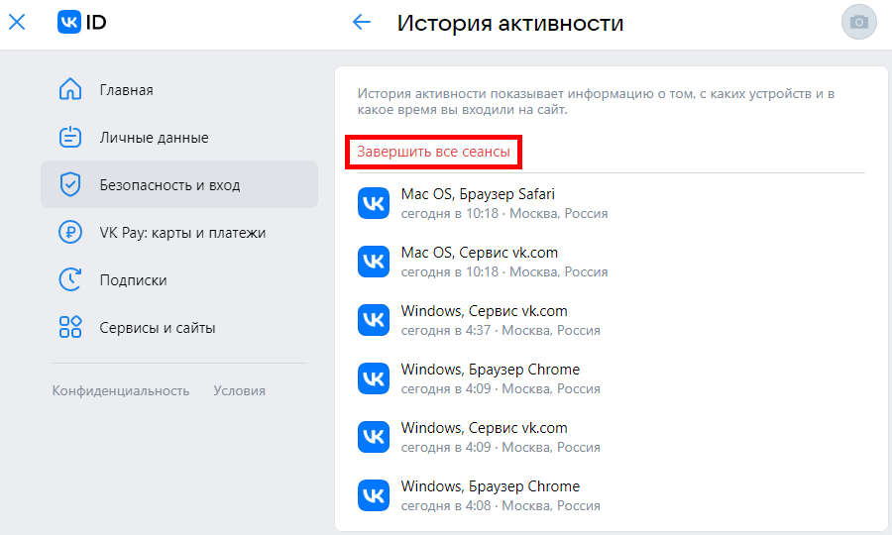Open Подписки section
The width and height of the screenshot is (892, 535).
coord(179,279)
